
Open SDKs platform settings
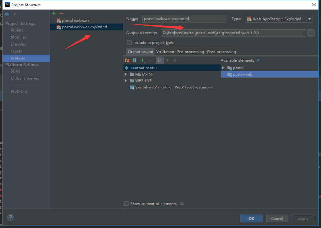pyautogui.click(x=15, y=71)
